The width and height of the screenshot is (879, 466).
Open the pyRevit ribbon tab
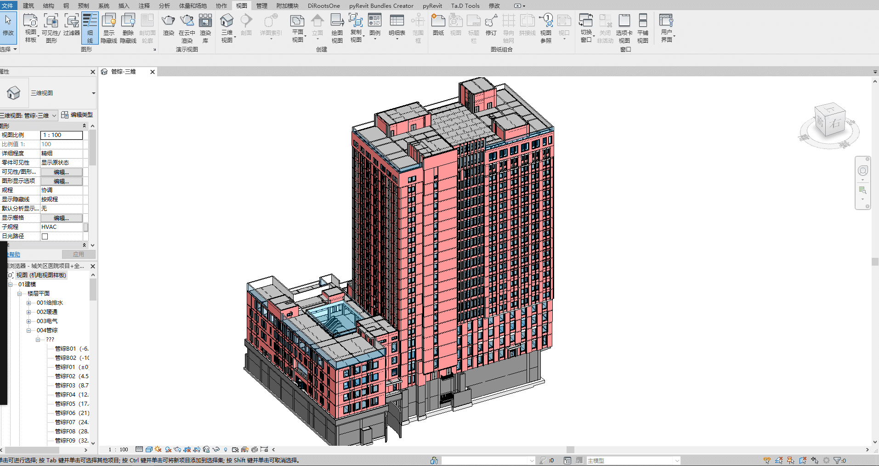click(432, 6)
